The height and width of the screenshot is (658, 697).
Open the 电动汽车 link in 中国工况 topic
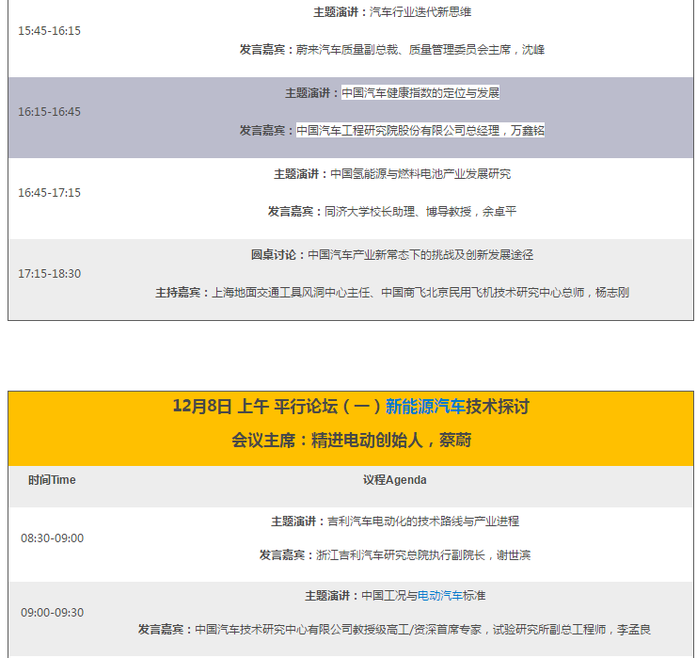(439, 595)
